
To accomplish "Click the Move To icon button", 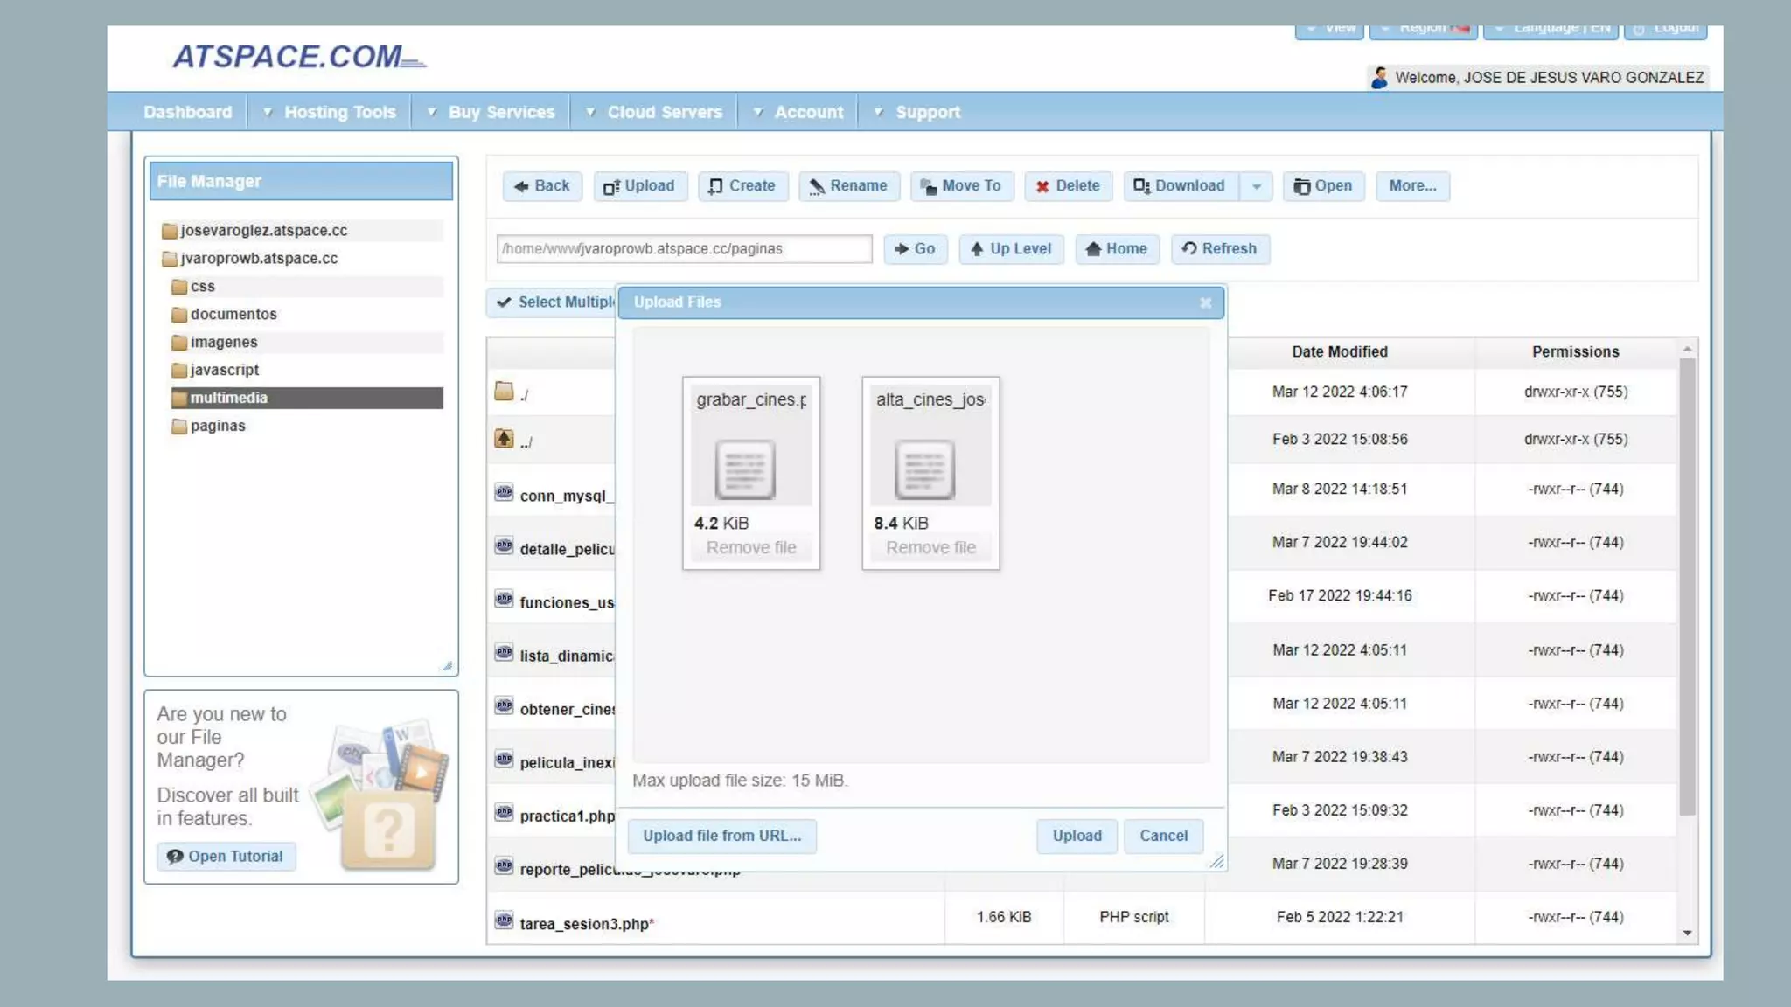I will (x=929, y=186).
